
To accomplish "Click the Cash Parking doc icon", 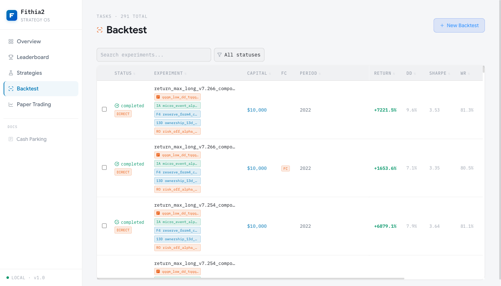I will click(x=11, y=139).
